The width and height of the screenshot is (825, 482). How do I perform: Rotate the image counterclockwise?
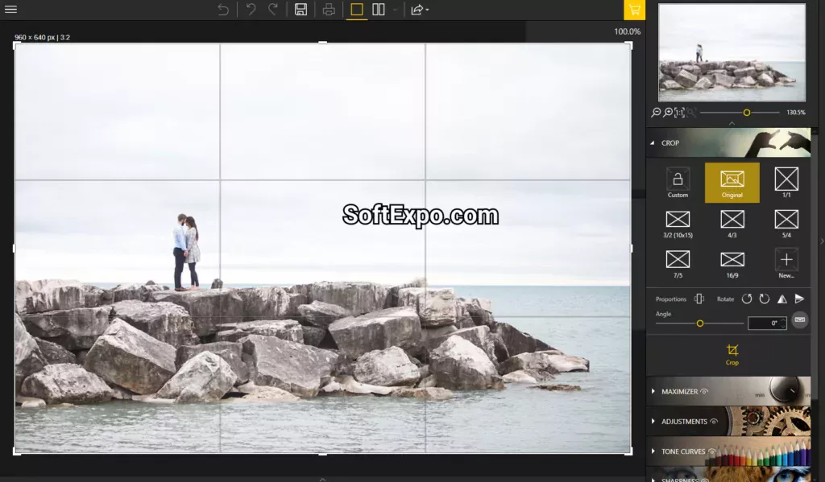pyautogui.click(x=747, y=299)
